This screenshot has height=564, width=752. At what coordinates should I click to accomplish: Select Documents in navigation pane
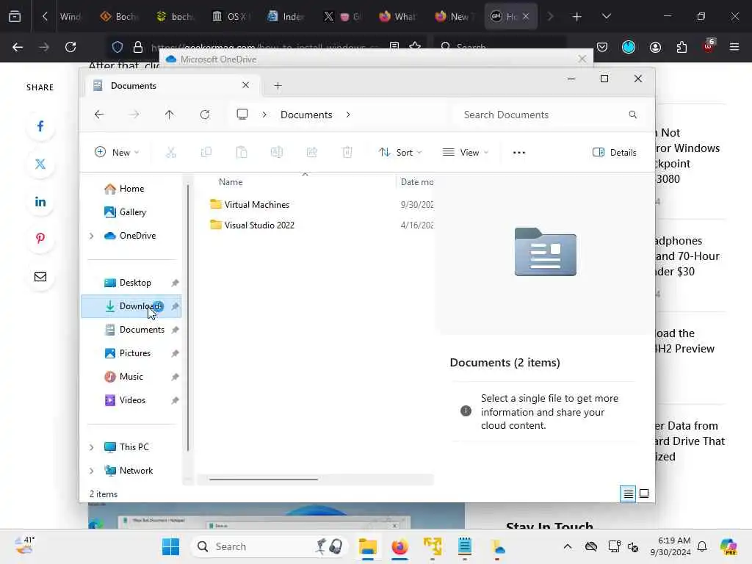[x=131, y=330]
